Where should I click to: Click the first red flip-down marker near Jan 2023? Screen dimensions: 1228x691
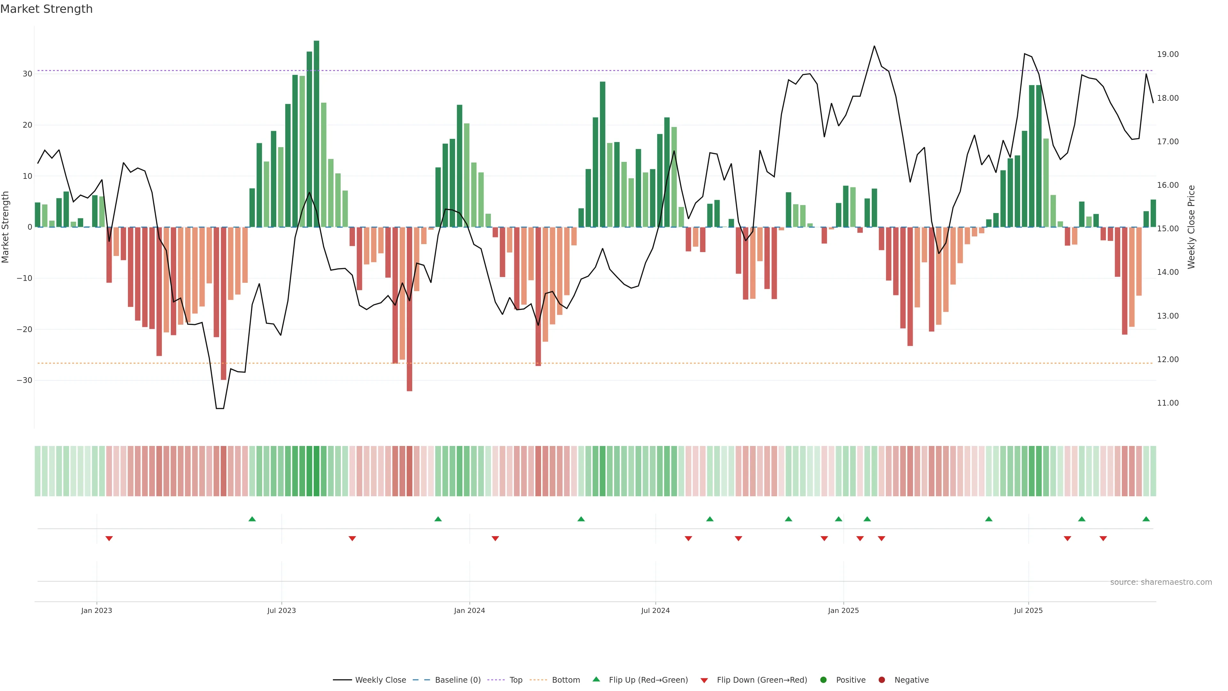coord(109,538)
